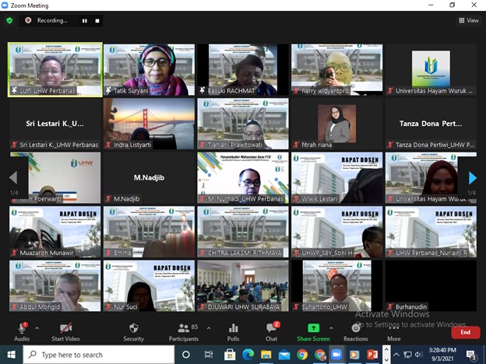Image resolution: width=486 pixels, height=364 pixels.
Task: Select Suhartono_UHW video tile
Action: click(337, 285)
